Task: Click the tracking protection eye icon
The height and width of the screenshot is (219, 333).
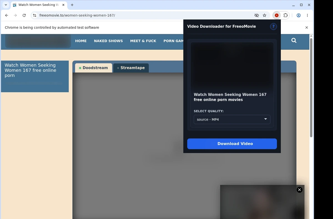Action: pos(256,16)
